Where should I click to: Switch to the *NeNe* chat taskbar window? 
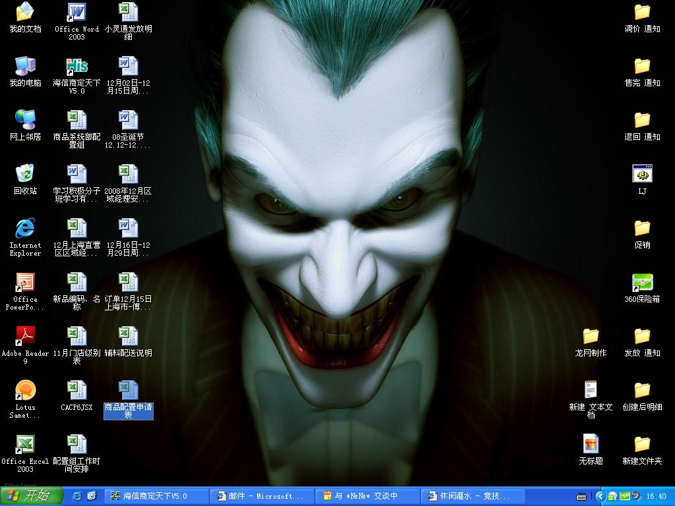pyautogui.click(x=367, y=496)
